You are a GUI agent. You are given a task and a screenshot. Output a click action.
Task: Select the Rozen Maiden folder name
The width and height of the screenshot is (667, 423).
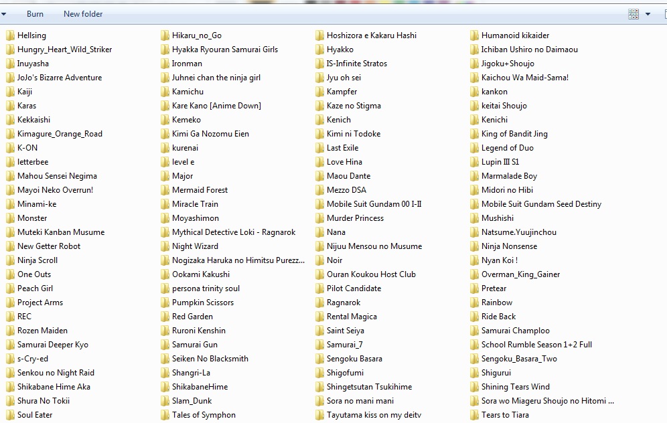(43, 330)
